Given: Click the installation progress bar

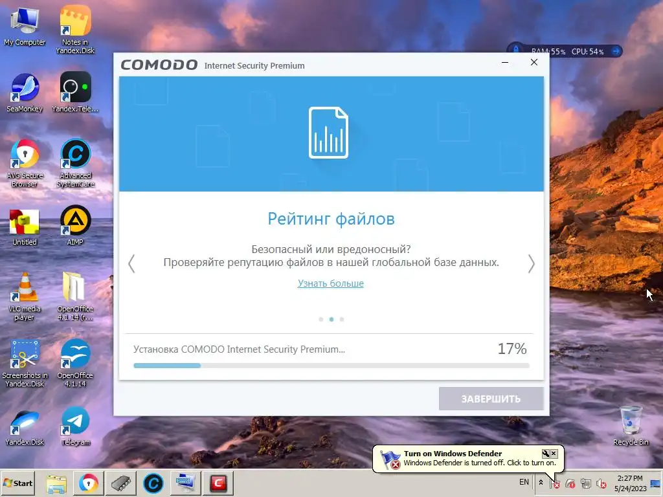Looking at the screenshot, I should tap(331, 366).
